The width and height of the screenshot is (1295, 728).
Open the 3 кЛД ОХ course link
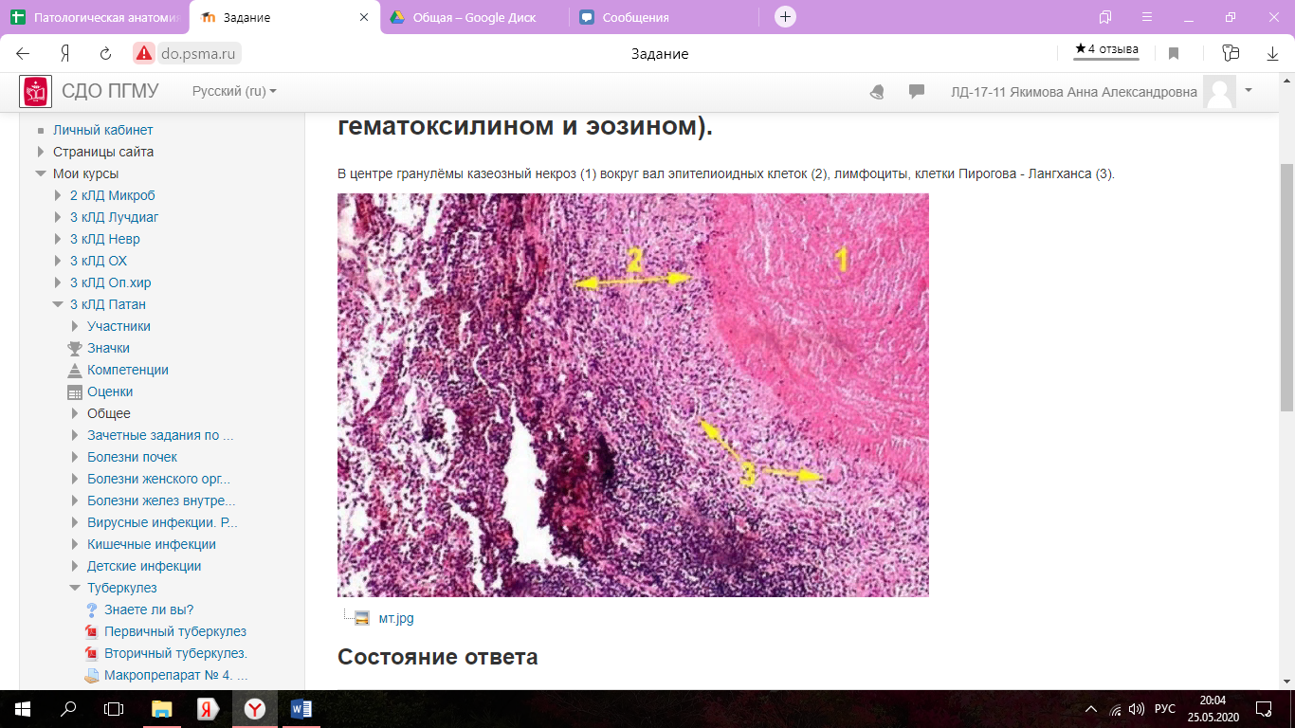(99, 261)
